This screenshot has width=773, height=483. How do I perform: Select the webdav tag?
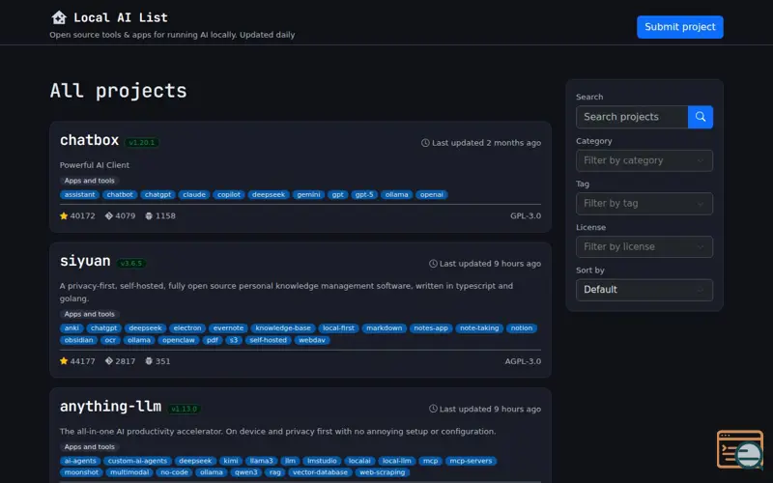[311, 340]
